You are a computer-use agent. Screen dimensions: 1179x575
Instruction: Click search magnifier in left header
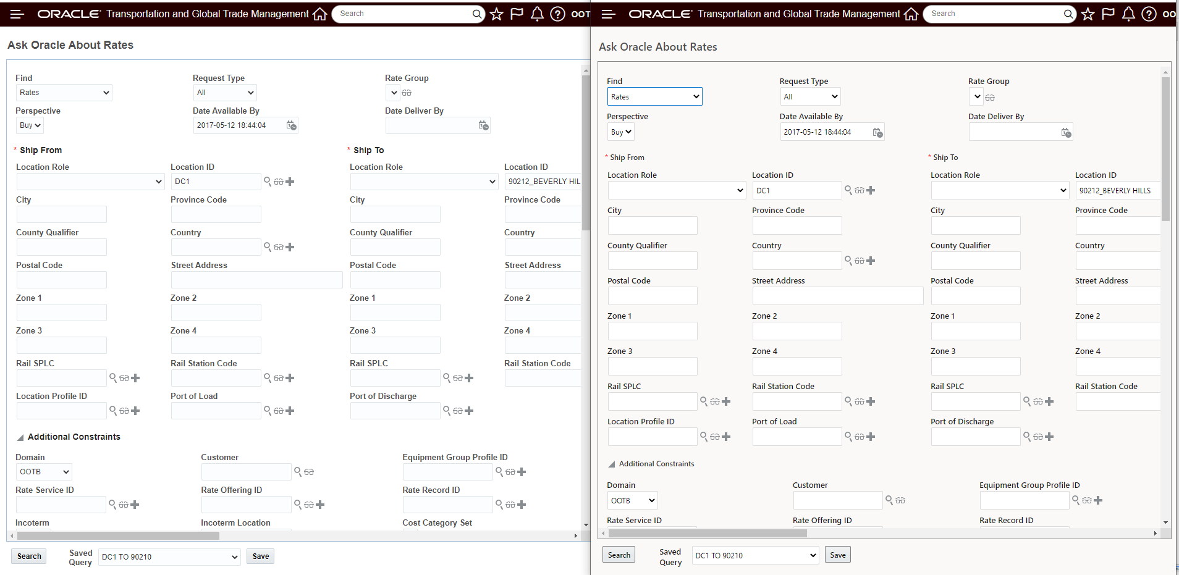point(477,14)
